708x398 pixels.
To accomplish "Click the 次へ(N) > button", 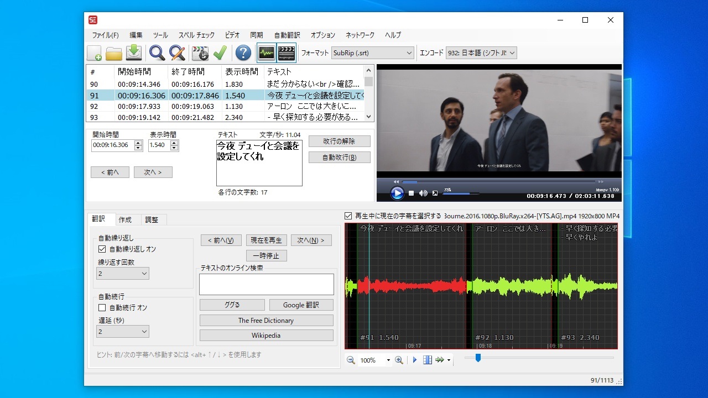I will pos(311,240).
